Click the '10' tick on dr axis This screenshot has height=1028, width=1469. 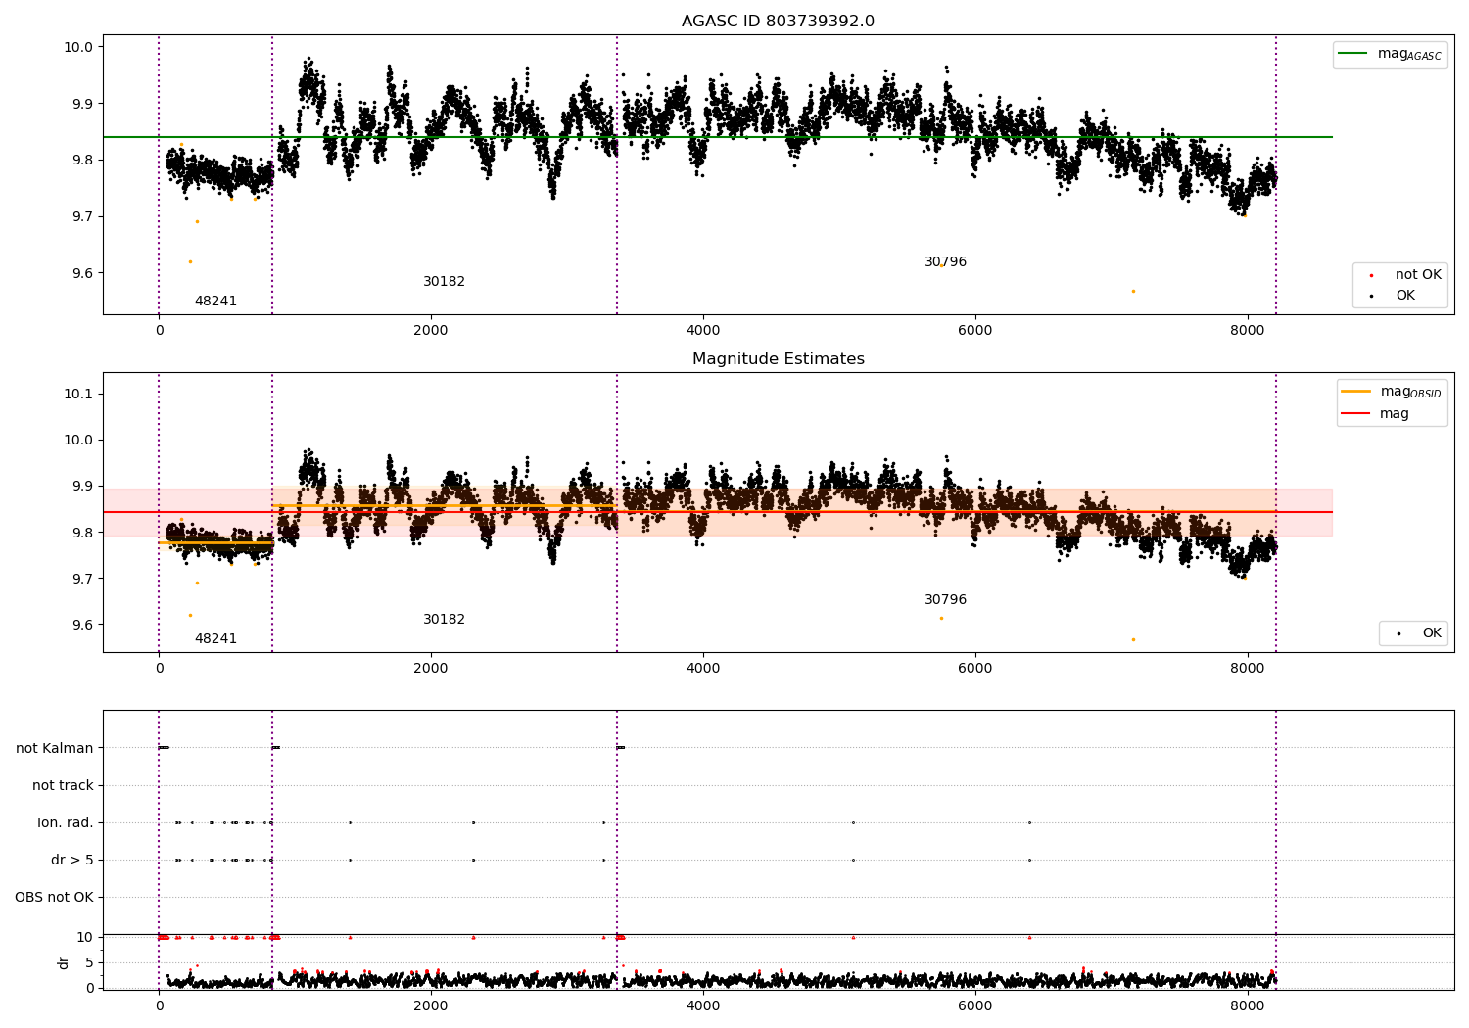(85, 937)
